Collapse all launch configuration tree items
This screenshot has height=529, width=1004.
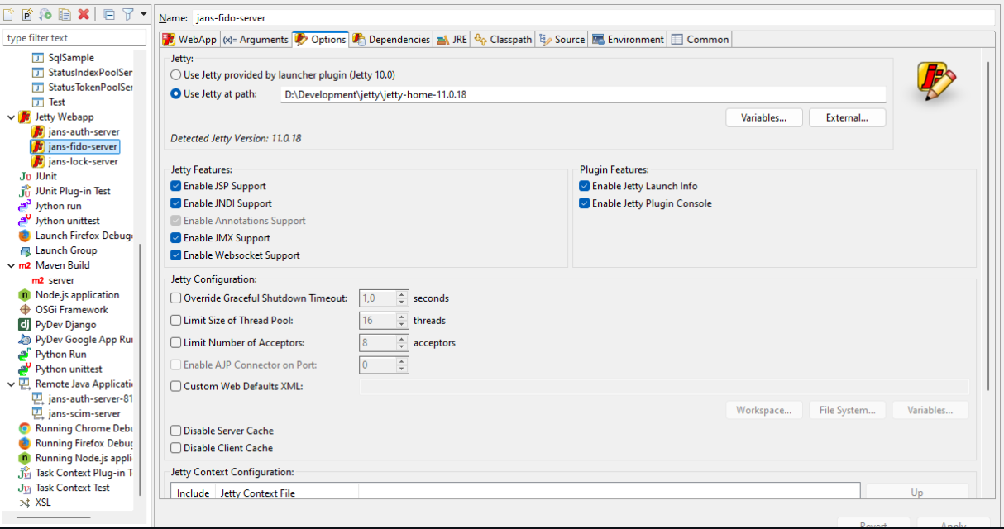[109, 14]
